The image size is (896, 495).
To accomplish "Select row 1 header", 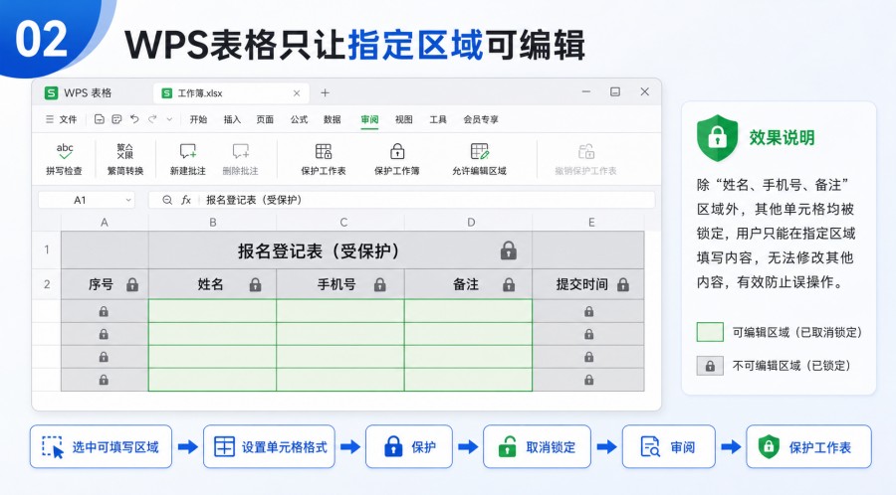I will (x=46, y=249).
